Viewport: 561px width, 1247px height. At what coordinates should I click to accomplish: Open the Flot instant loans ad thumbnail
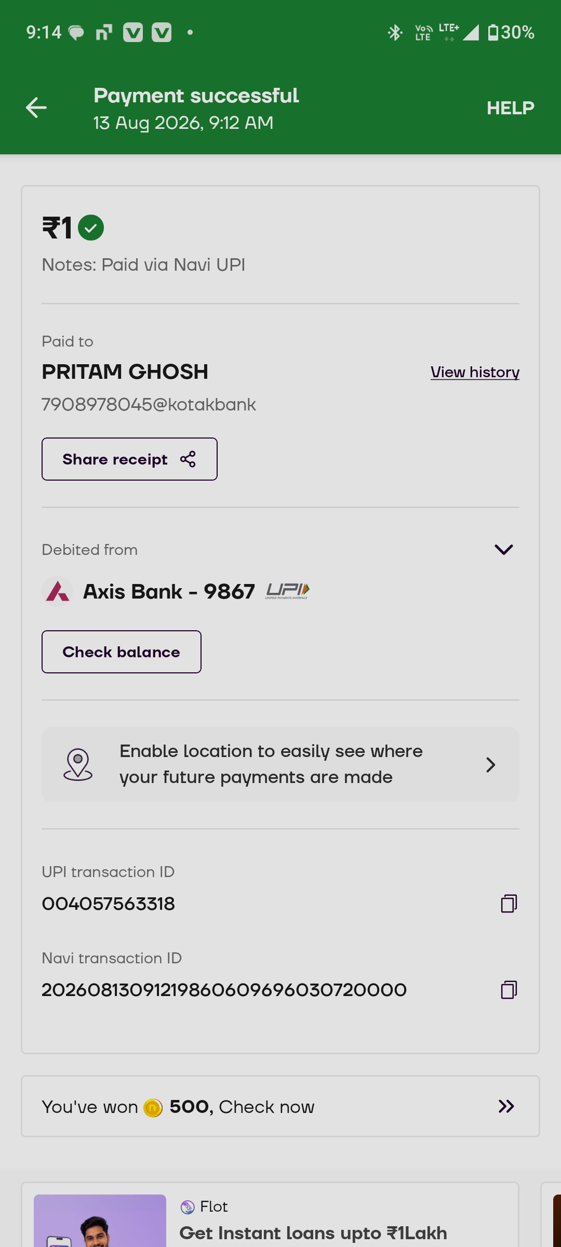[x=100, y=1221]
